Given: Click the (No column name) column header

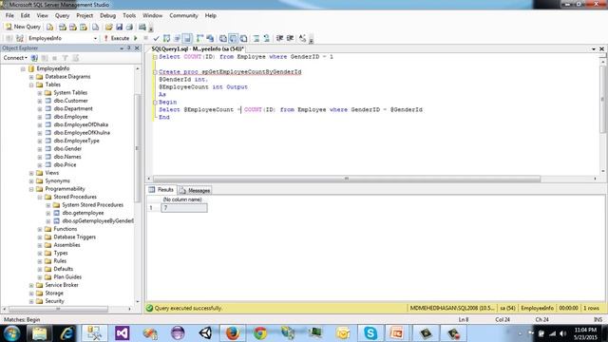Looking at the screenshot, I should point(182,199).
